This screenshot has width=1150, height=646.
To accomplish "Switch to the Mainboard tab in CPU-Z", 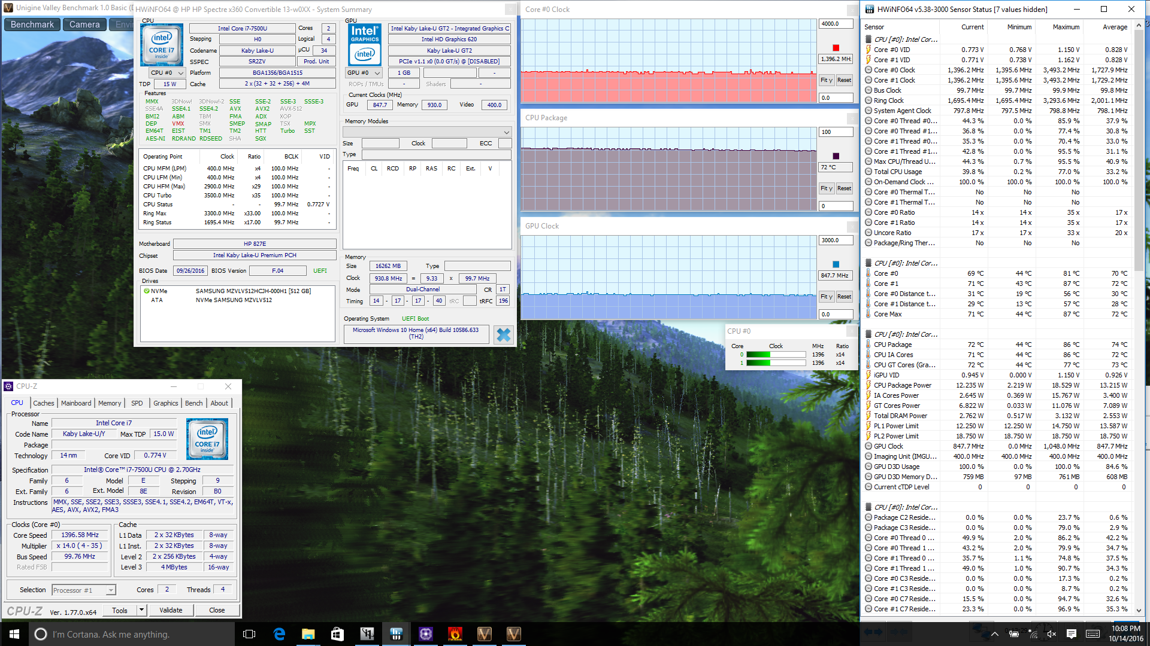I will point(76,403).
